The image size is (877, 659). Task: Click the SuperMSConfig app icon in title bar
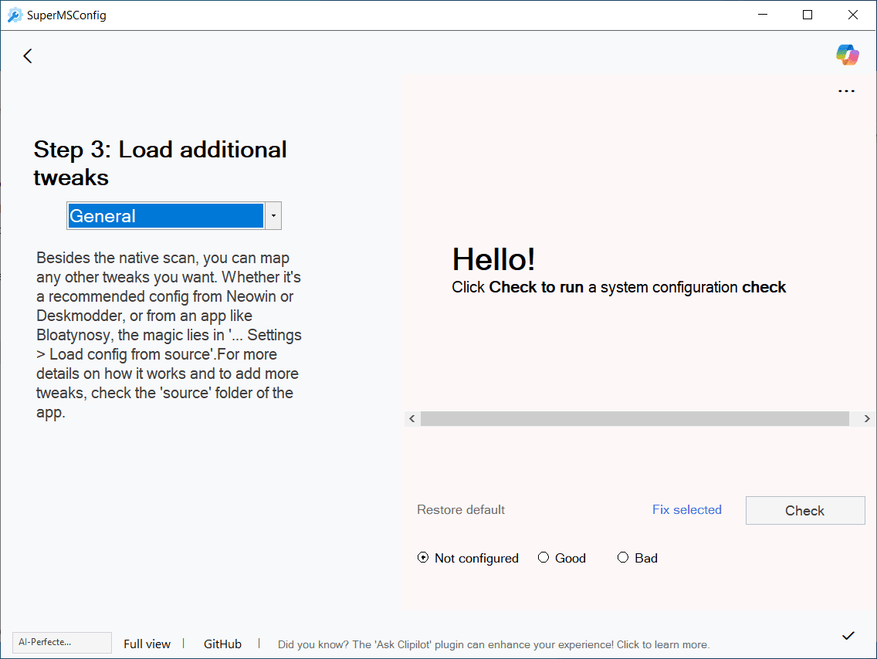coord(15,15)
